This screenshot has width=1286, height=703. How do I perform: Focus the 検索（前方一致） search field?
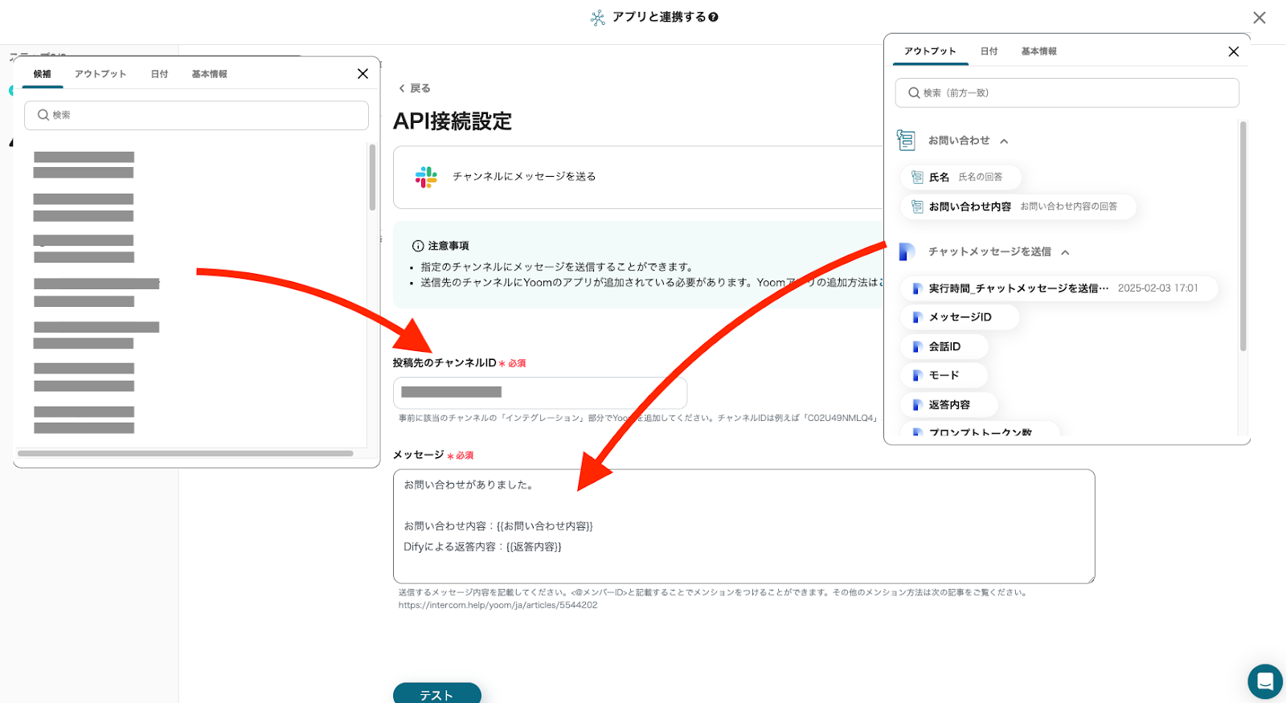pos(1067,93)
